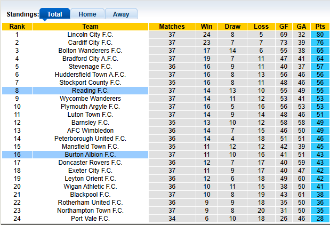The width and height of the screenshot is (330, 225).
Task: Open Stevenage F.C. team link
Action: pyautogui.click(x=90, y=67)
